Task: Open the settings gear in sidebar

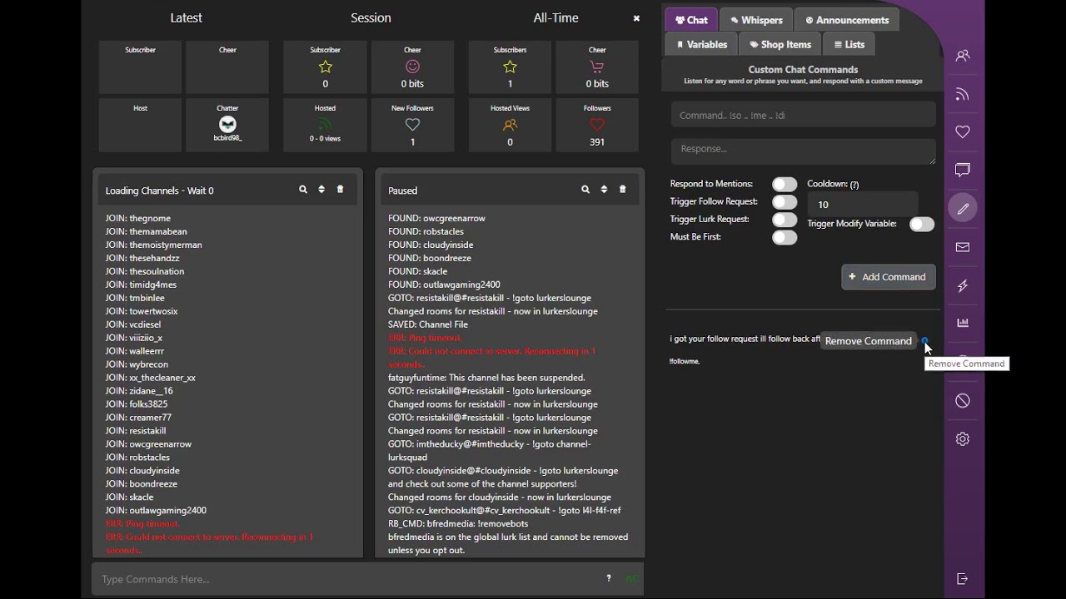Action: point(963,438)
